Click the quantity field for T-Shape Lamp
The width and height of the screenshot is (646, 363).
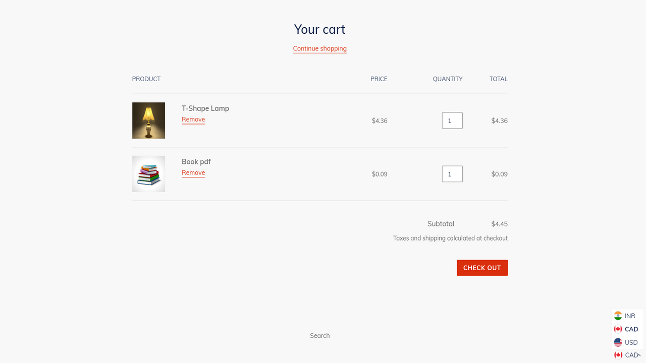(452, 120)
